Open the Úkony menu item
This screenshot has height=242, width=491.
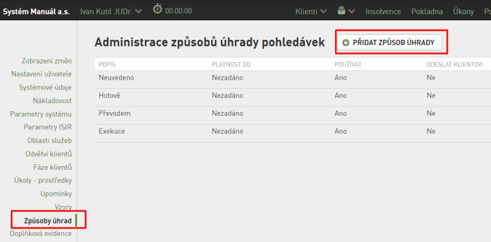463,12
